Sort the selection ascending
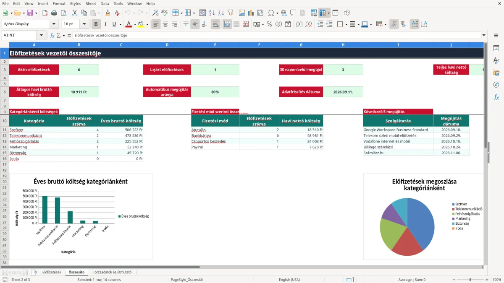The width and height of the screenshot is (504, 283). [x=212, y=13]
